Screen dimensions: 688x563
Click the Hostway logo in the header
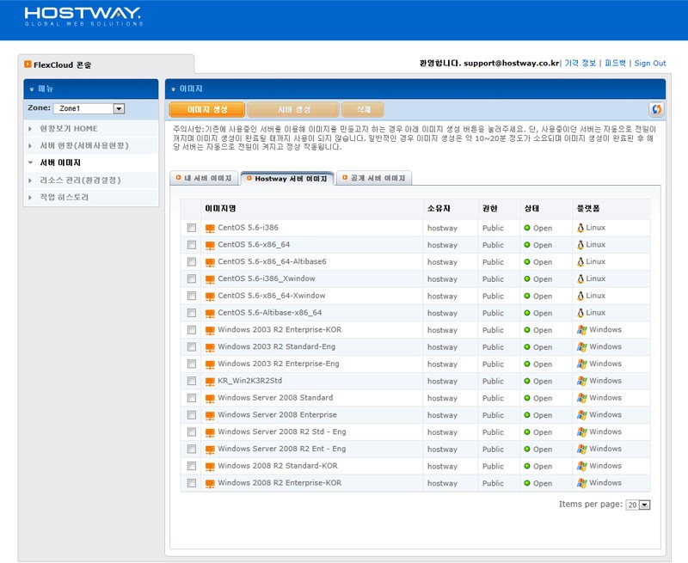click(x=83, y=16)
